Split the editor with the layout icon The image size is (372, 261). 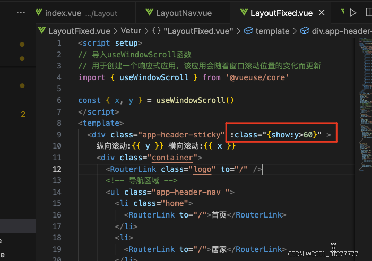(x=369, y=12)
